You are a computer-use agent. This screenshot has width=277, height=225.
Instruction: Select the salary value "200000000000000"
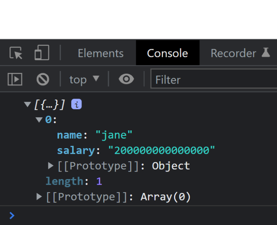161,151
